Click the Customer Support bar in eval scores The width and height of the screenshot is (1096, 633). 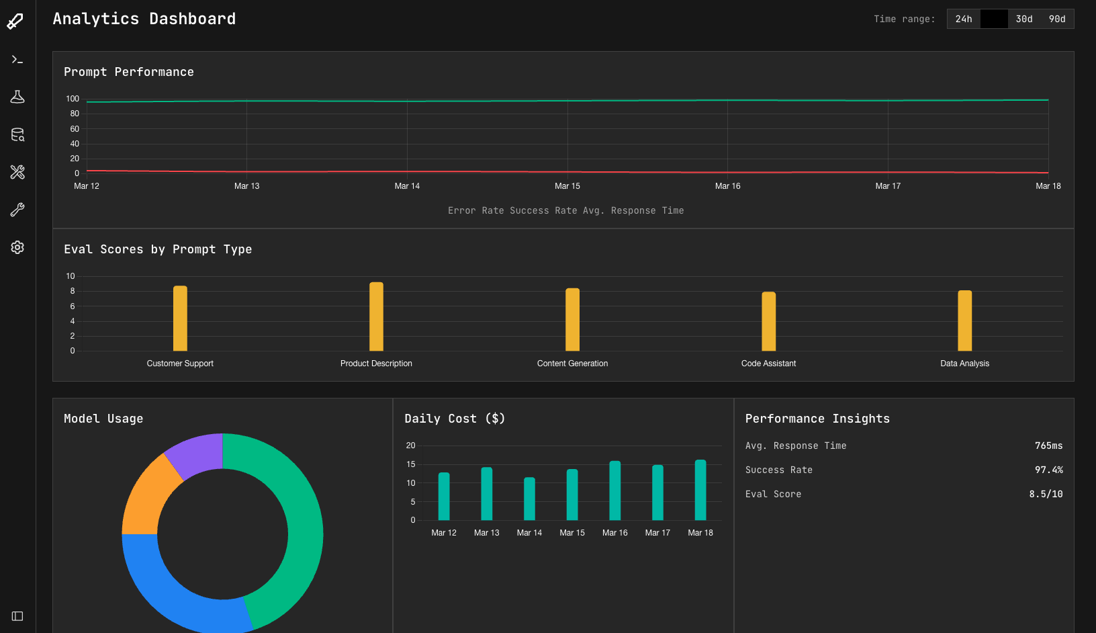pos(179,317)
